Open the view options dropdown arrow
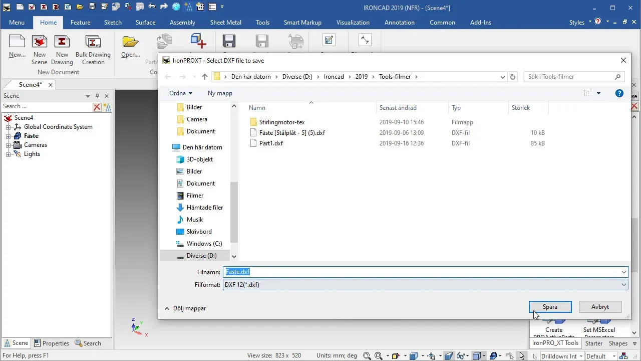641x361 pixels. pyautogui.click(x=598, y=93)
